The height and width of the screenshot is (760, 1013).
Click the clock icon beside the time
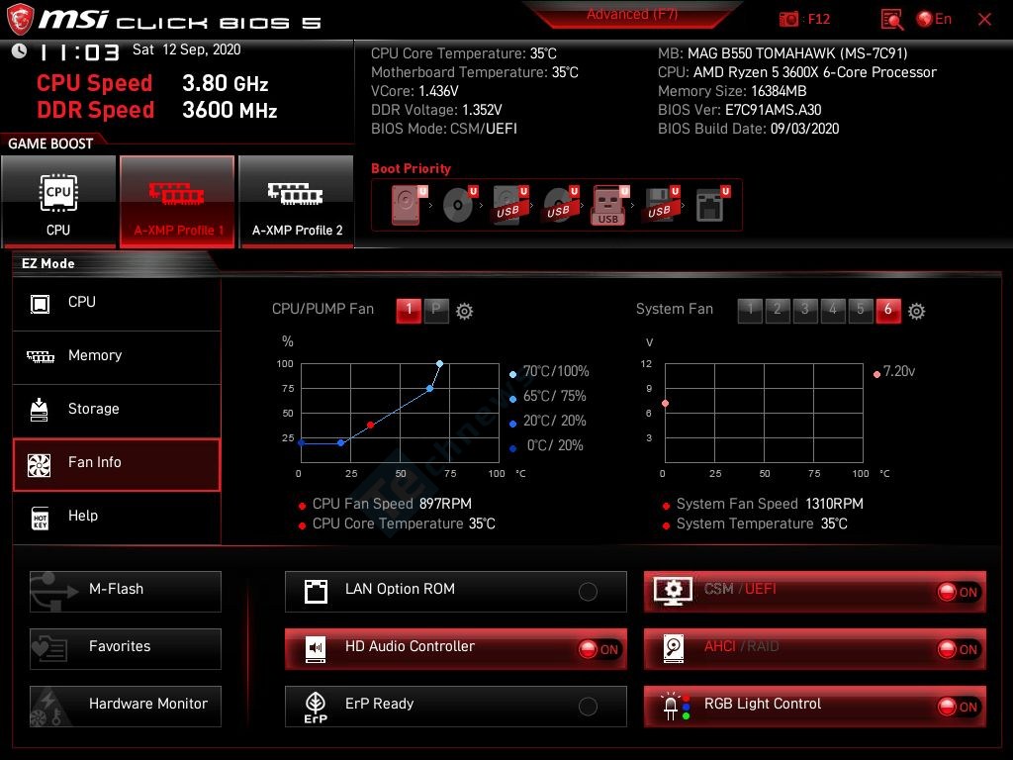coord(20,50)
